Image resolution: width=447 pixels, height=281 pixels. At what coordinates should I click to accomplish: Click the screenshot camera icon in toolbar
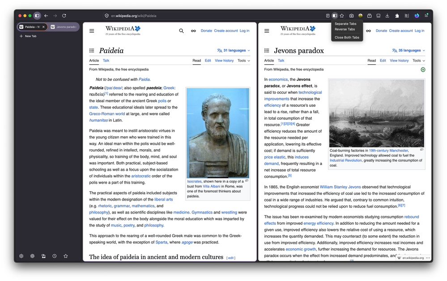pos(351,16)
